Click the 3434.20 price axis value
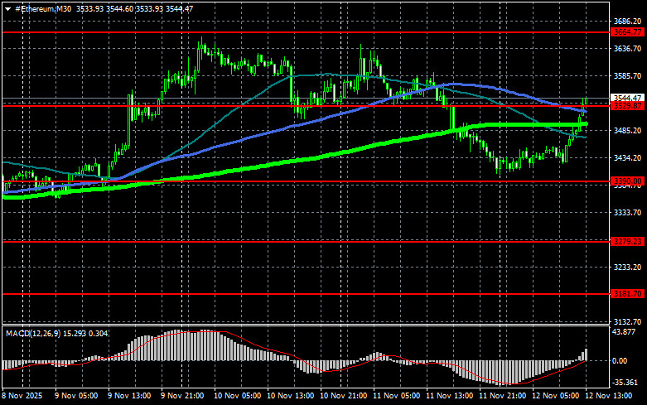 click(627, 158)
